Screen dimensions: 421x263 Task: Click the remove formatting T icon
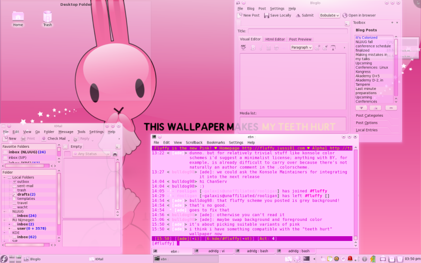[333, 48]
